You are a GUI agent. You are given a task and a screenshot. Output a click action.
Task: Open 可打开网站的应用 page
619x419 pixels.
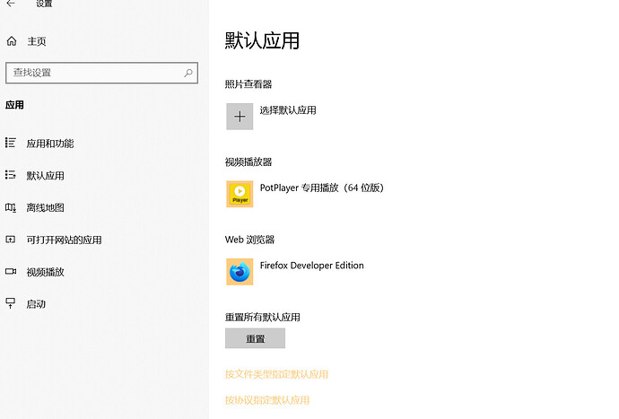(x=64, y=240)
